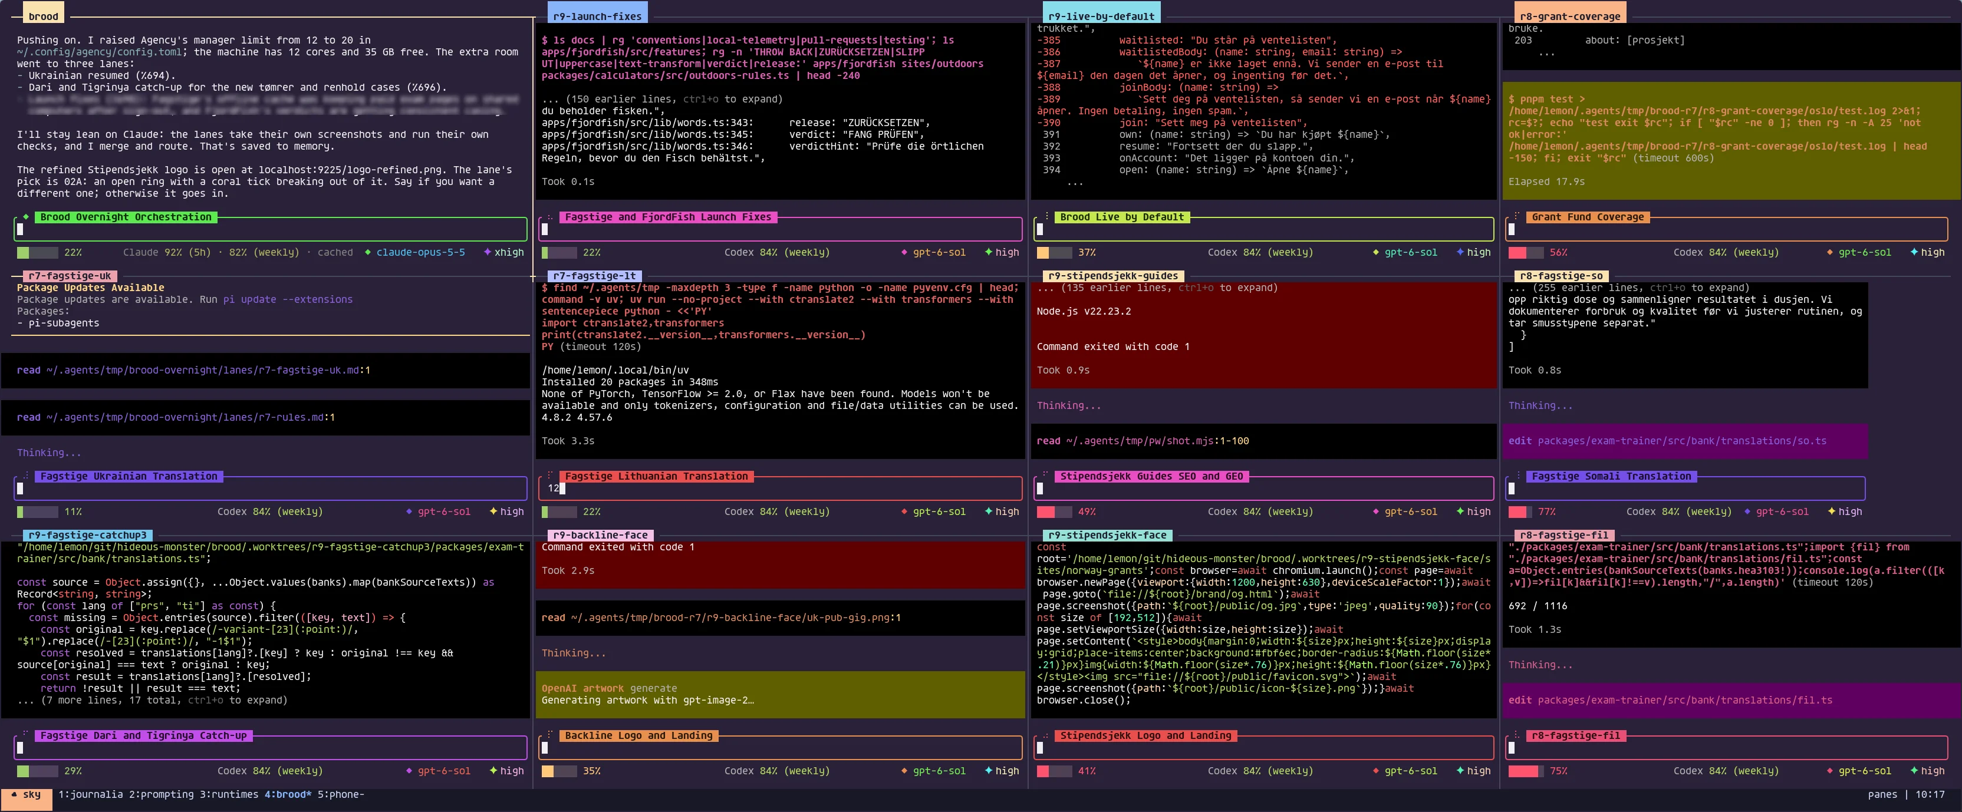Viewport: 1962px width, 812px height.
Task: Click the sparkle icon before high in Brood Live by Default pane
Action: (x=1460, y=253)
